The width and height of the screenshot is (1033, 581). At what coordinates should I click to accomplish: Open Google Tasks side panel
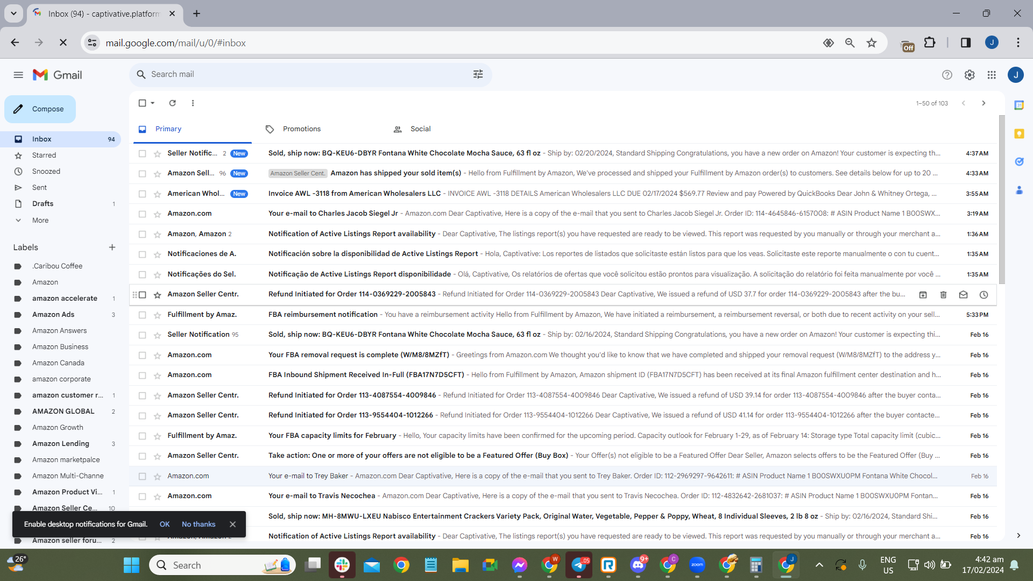tap(1019, 161)
